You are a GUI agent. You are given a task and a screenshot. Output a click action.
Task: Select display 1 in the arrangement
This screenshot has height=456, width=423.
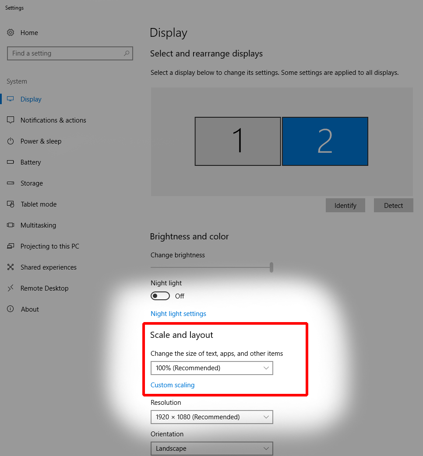click(x=238, y=141)
